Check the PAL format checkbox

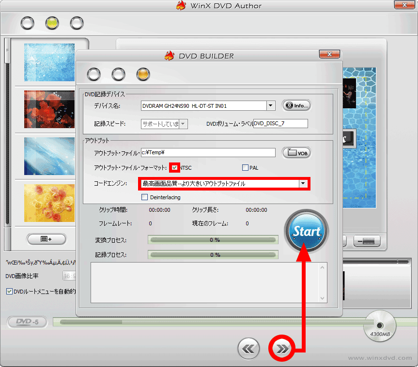(245, 168)
